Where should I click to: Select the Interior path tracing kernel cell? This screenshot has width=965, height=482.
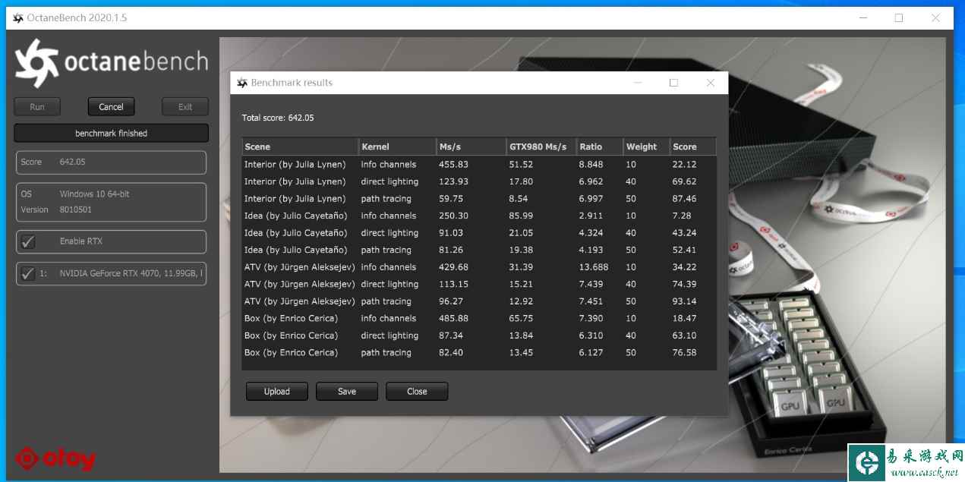click(386, 199)
